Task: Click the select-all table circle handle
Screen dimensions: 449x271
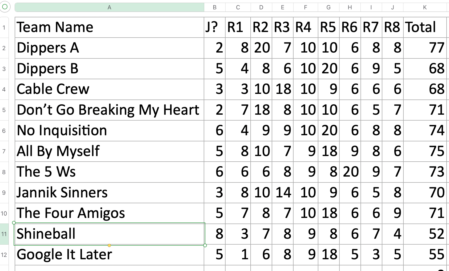Action: click(5, 7)
